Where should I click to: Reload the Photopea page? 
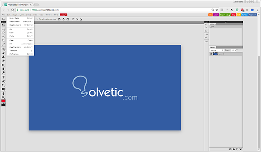tap(12, 10)
